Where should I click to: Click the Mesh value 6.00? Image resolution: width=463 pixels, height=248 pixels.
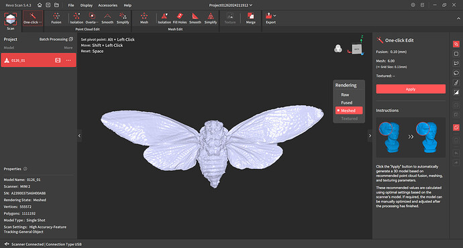[391, 61]
